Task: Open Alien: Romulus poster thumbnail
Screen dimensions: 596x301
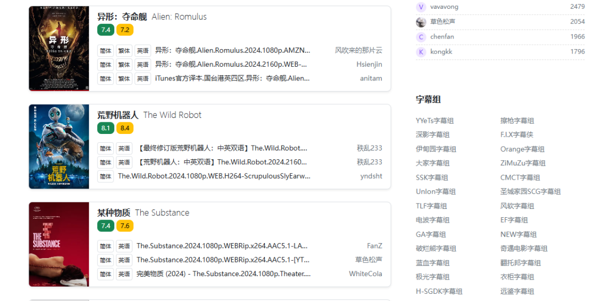Action: point(59,49)
